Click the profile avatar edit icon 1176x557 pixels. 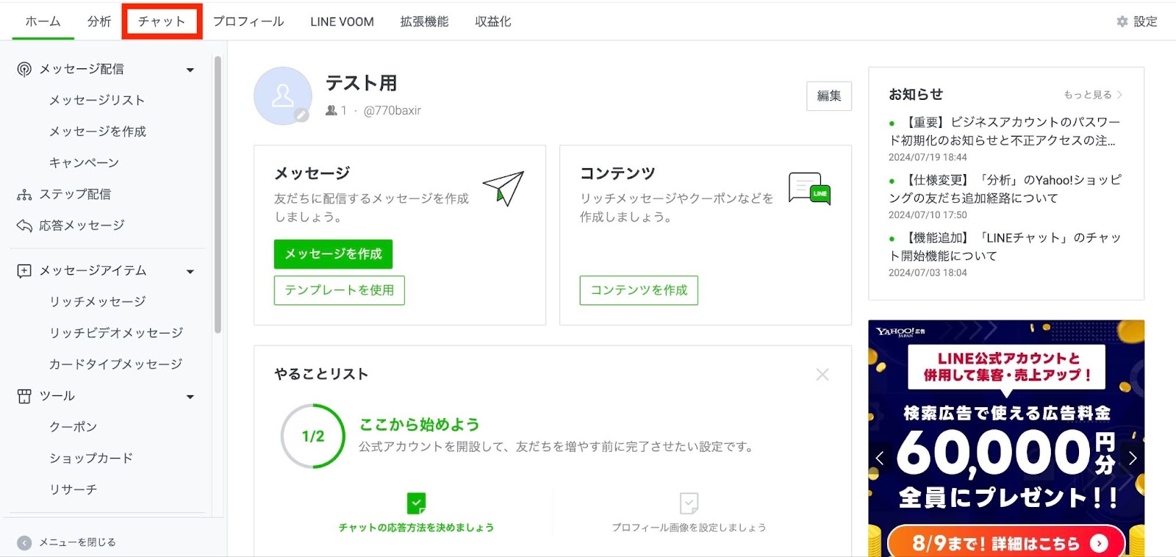pos(301,115)
